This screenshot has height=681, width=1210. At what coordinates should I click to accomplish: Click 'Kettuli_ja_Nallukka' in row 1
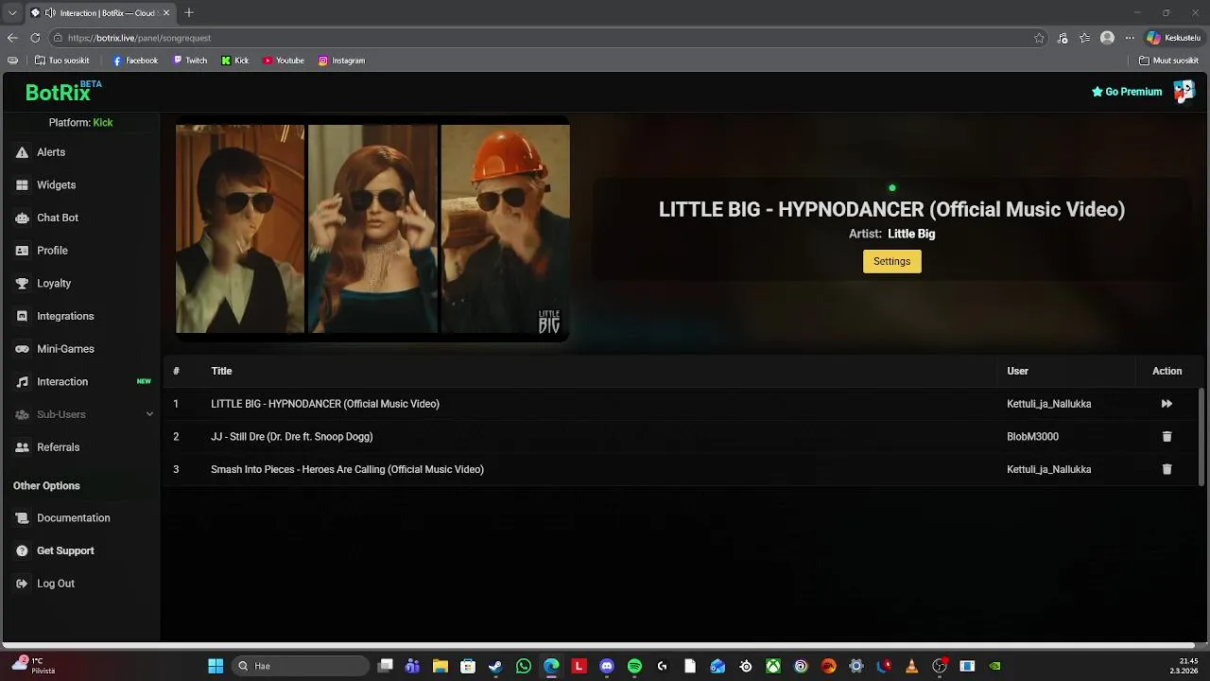[x=1048, y=404]
